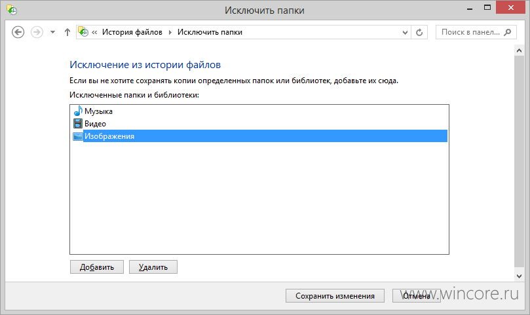Open the recent locations dropdown arrow
The height and width of the screenshot is (315, 530).
tap(52, 33)
